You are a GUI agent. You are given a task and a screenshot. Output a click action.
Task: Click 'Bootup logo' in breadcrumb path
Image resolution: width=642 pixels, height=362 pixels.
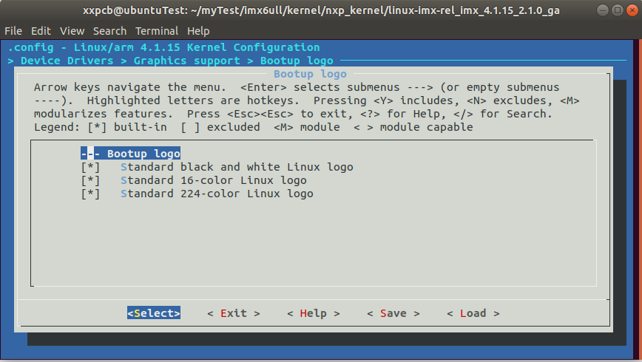[x=297, y=61]
